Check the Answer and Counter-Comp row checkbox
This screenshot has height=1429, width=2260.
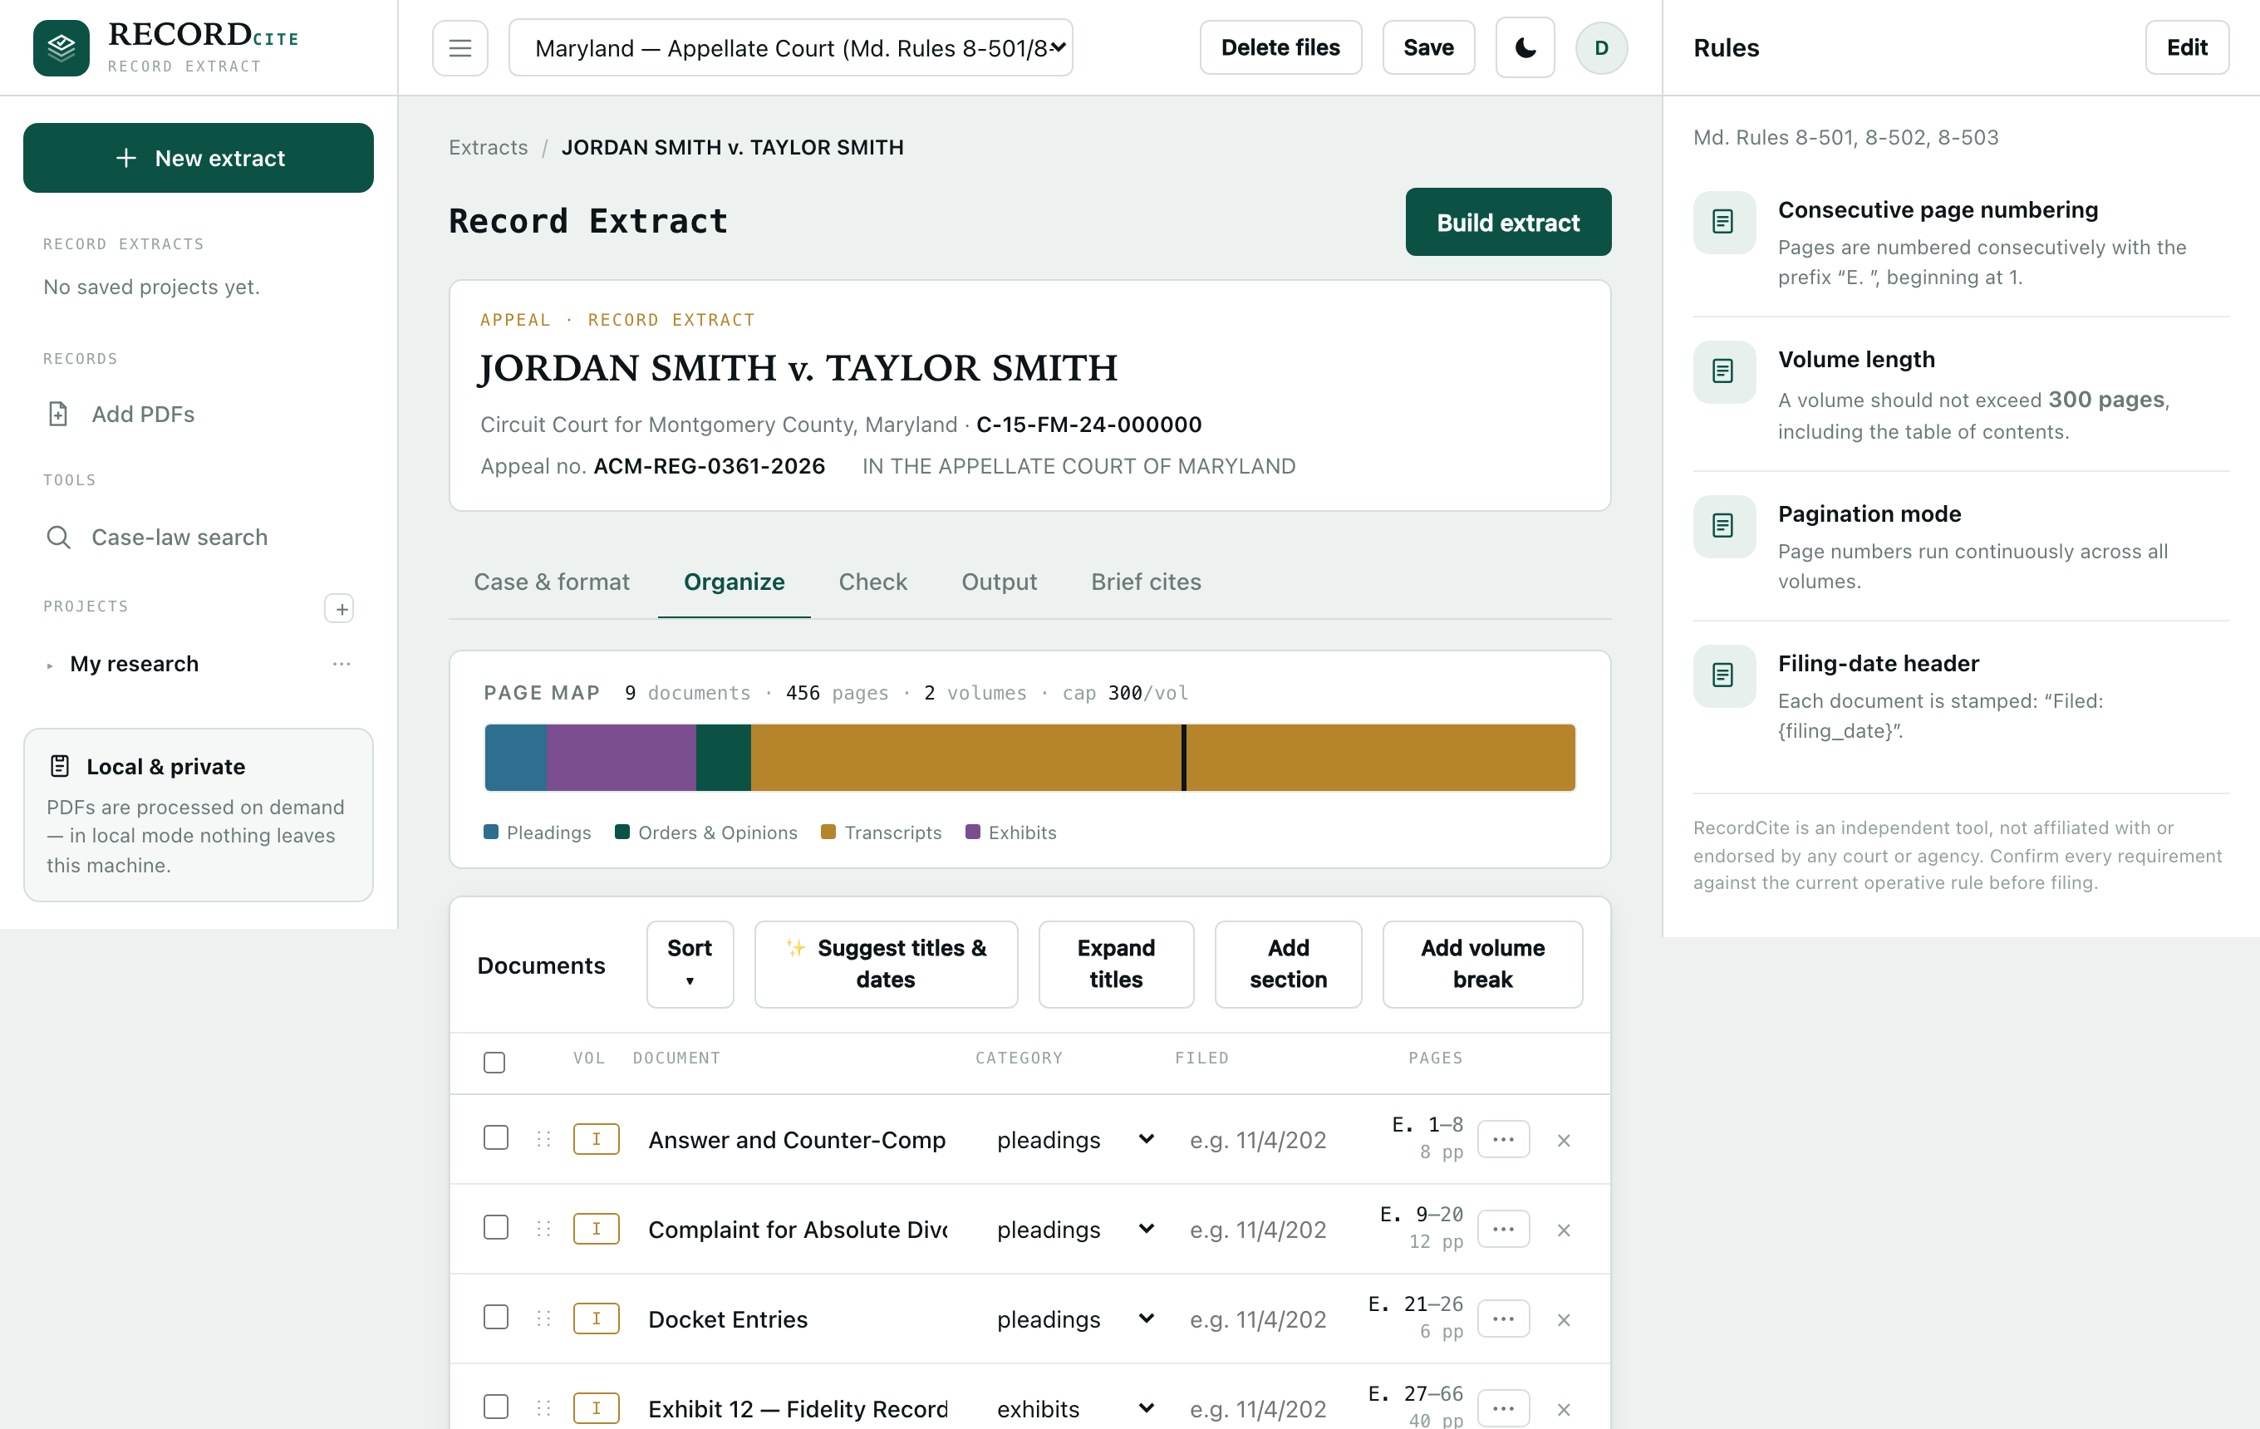[495, 1138]
